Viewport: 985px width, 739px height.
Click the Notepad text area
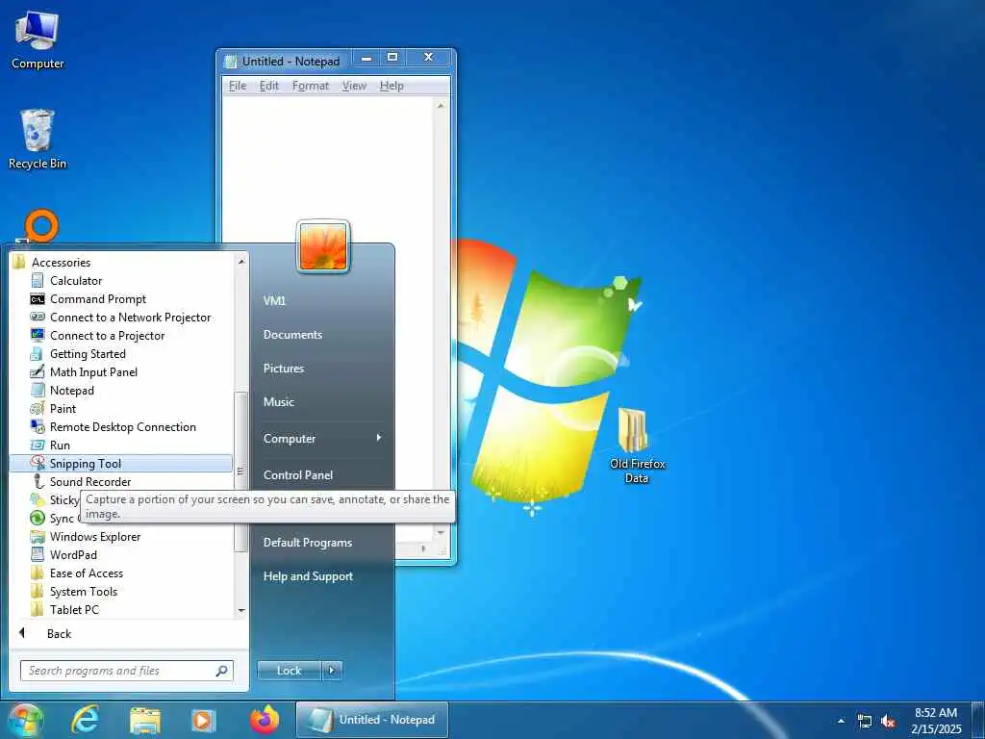pos(327,169)
